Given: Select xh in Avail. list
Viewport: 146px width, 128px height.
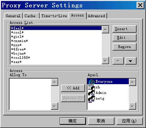Looking at the screenshot, I should point(108,87).
